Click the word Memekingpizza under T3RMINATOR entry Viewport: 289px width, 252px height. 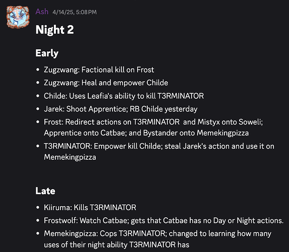(70, 157)
